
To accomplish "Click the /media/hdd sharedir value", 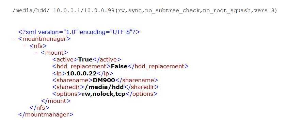I will [x=104, y=87].
